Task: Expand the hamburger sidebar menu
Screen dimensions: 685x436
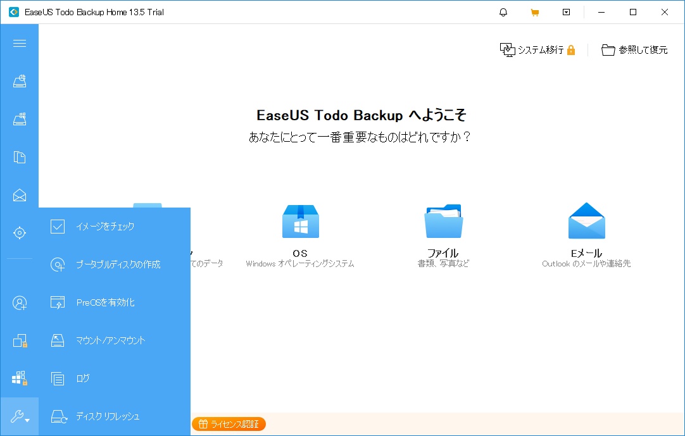Action: coord(19,43)
